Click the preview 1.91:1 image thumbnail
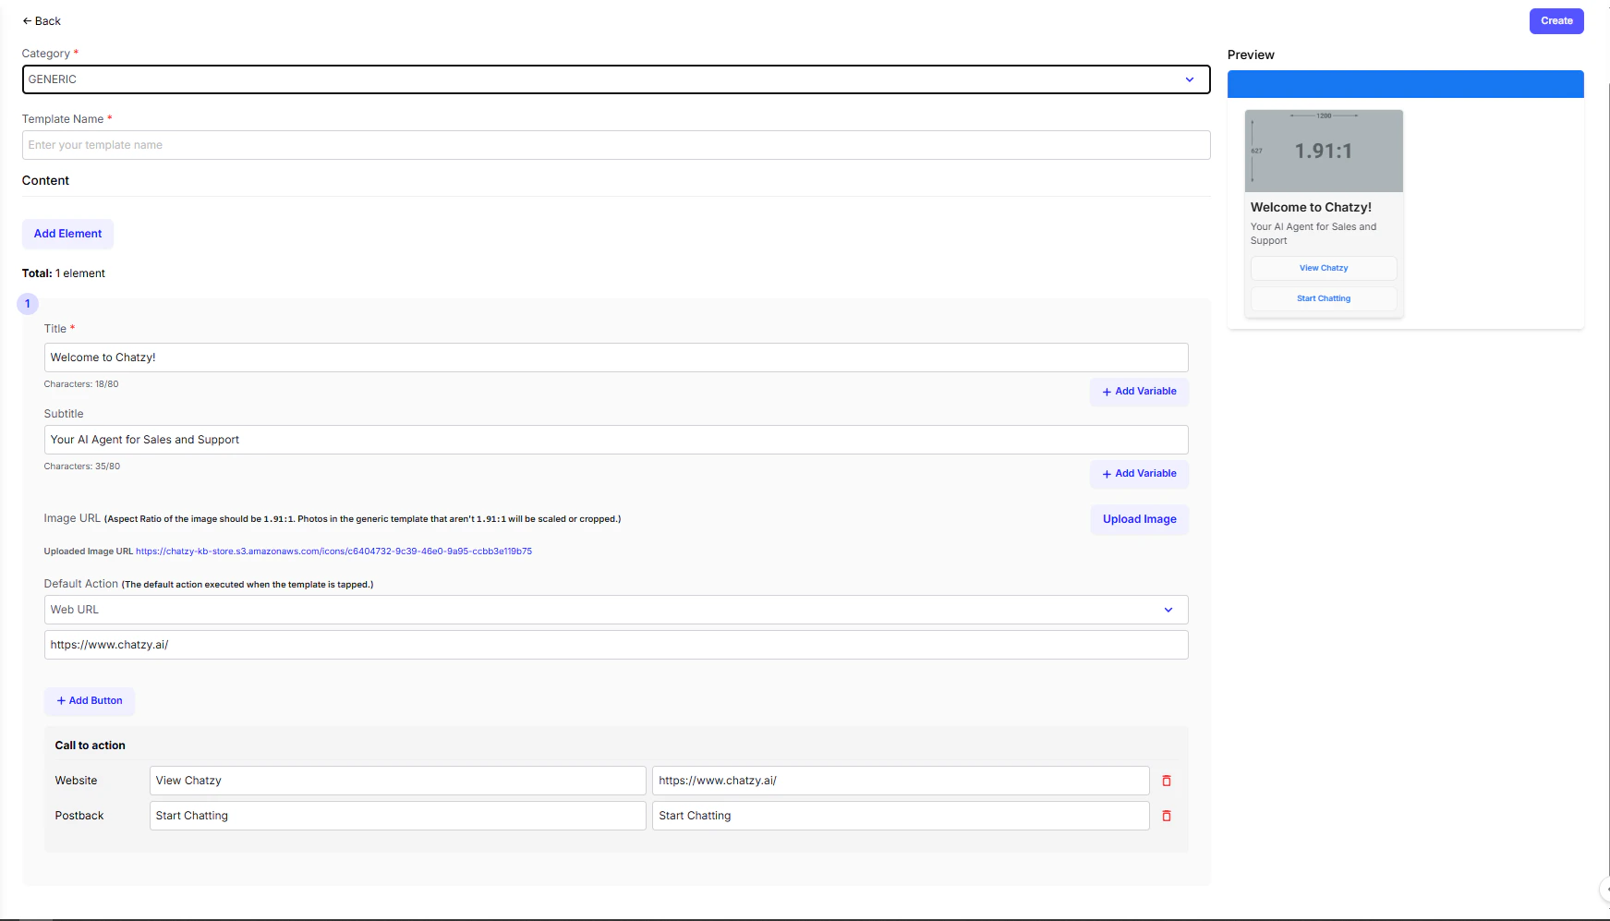Screen dimensions: 1610x921 pos(1324,151)
